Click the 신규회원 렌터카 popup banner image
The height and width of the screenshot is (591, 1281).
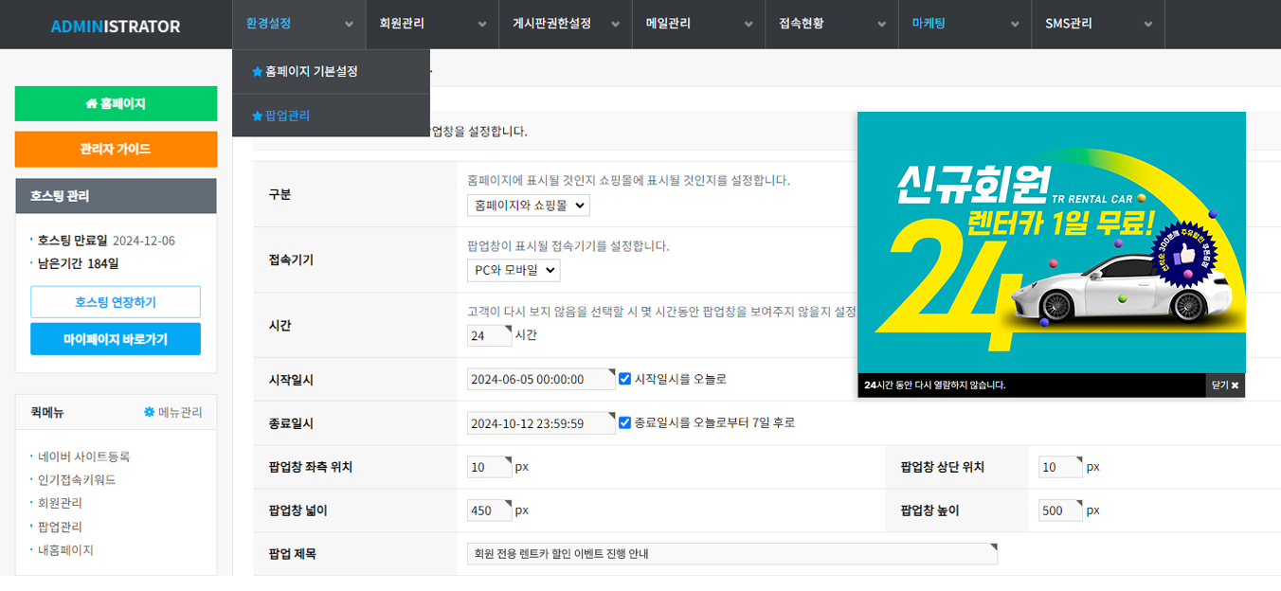1052,242
